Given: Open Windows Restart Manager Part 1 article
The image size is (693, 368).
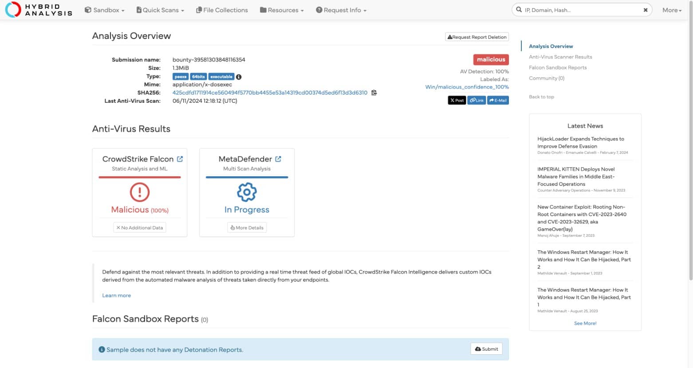Looking at the screenshot, I should point(584,297).
